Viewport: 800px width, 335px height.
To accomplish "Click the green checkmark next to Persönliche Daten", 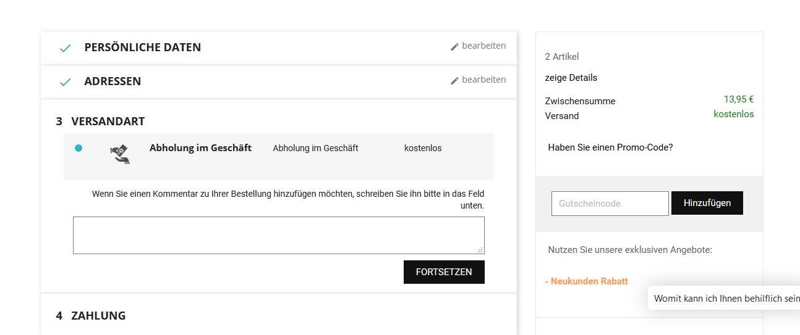I will tap(65, 48).
